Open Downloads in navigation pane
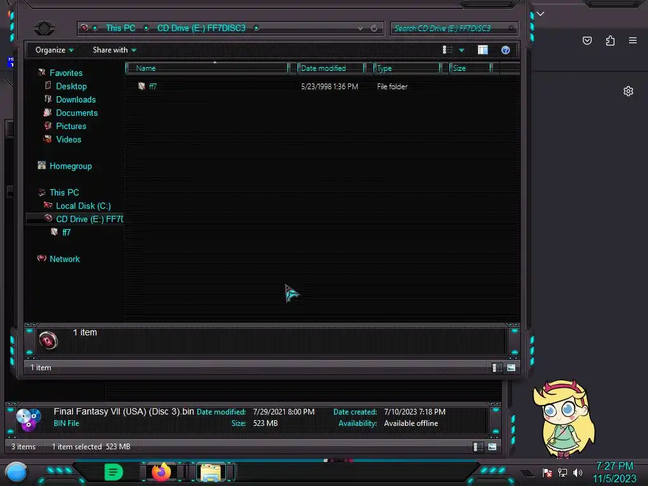Screen dimensions: 648x486 pos(76,99)
